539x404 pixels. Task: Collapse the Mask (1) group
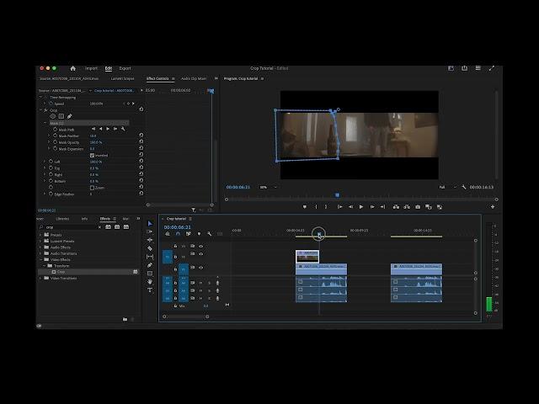45,123
